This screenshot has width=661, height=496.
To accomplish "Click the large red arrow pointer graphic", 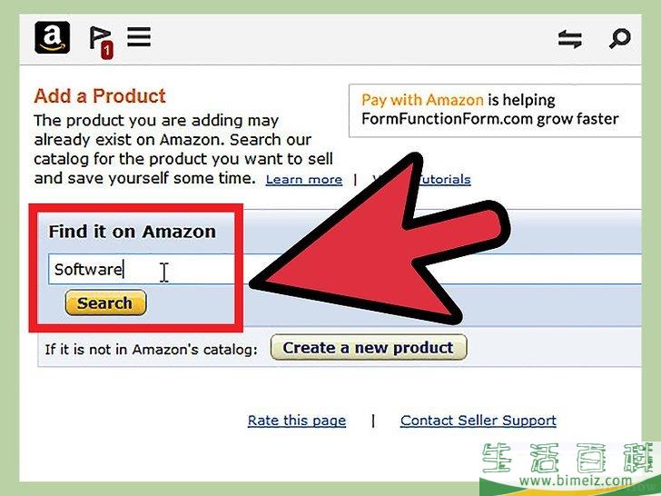I will [381, 241].
